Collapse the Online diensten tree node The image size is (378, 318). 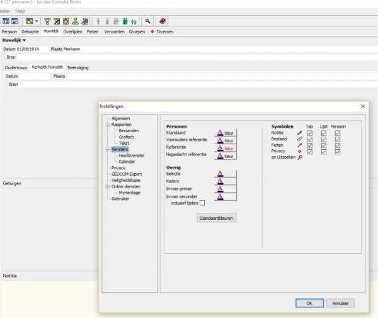(108, 186)
